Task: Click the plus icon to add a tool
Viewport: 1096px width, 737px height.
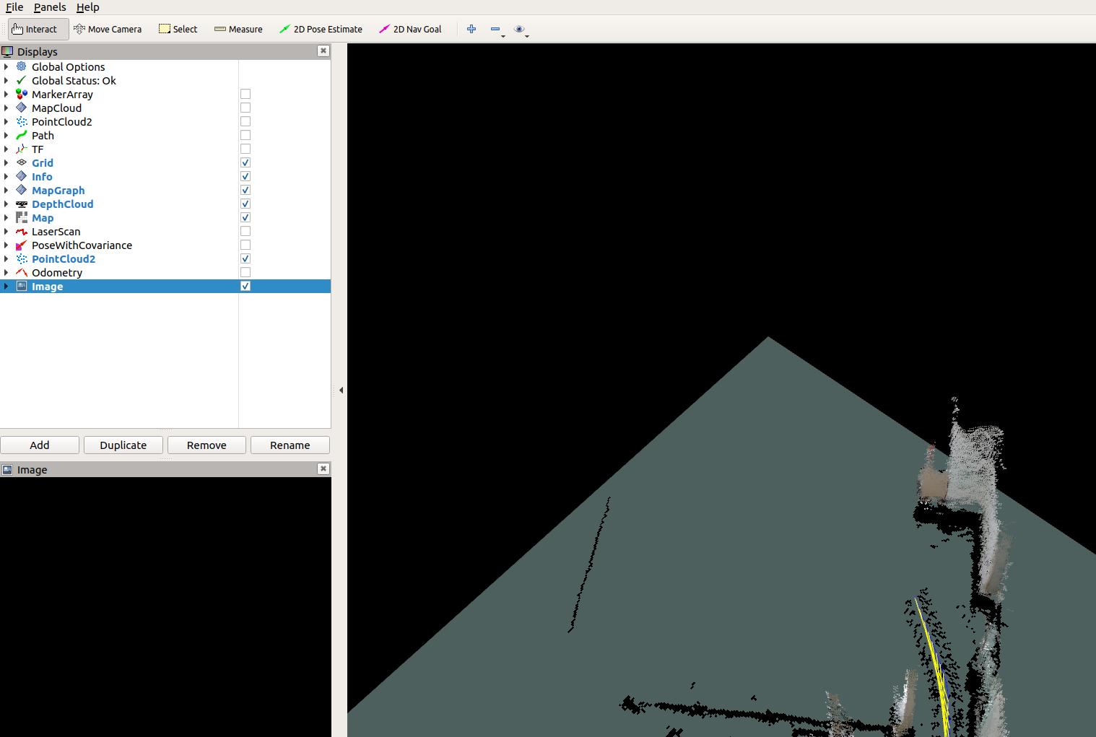Action: click(471, 29)
